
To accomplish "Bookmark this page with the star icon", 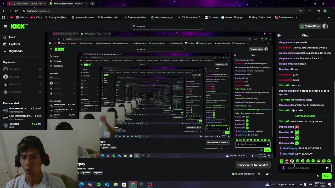I will click(x=300, y=11).
